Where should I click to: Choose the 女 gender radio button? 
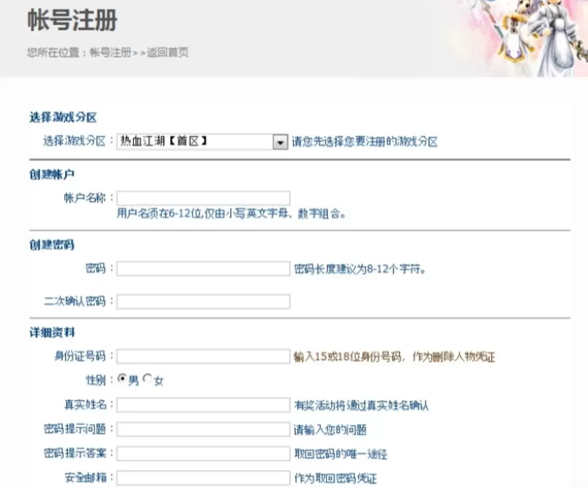(x=147, y=379)
